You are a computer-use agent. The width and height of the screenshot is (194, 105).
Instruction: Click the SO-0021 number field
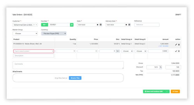pos(59,25)
